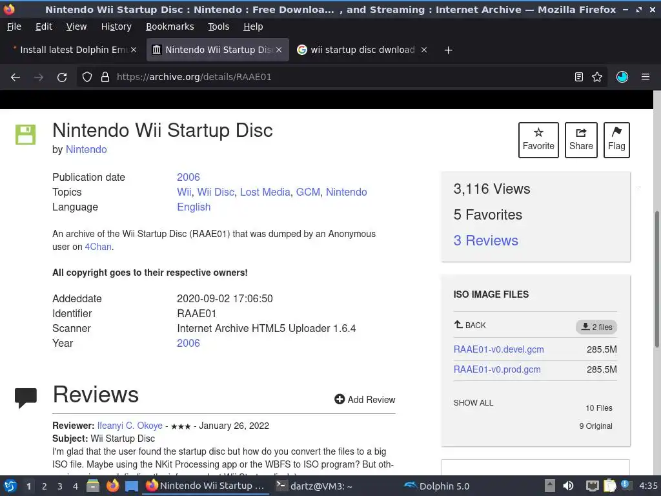This screenshot has height=496, width=661.
Task: Click the English language link
Action: (x=194, y=207)
